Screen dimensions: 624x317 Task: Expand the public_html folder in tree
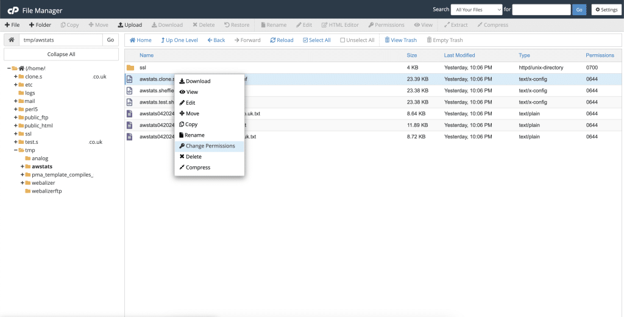click(15, 126)
